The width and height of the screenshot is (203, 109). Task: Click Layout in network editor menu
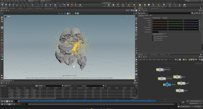click(x=158, y=60)
